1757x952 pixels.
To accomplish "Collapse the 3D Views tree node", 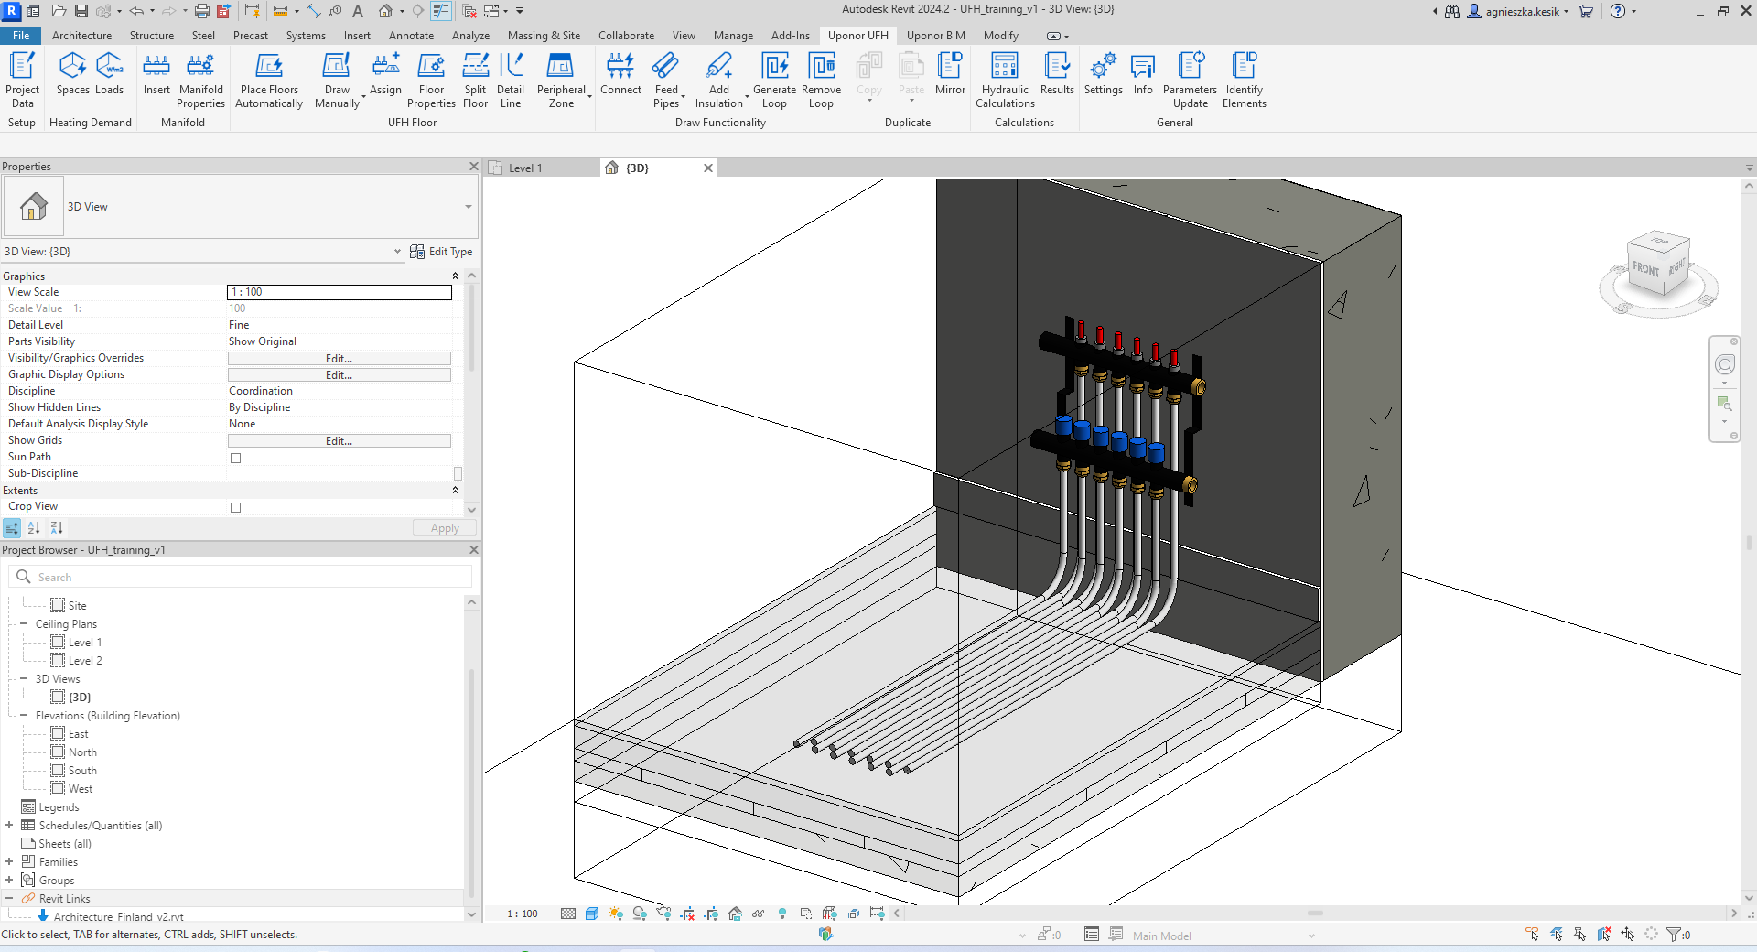I will (x=24, y=679).
